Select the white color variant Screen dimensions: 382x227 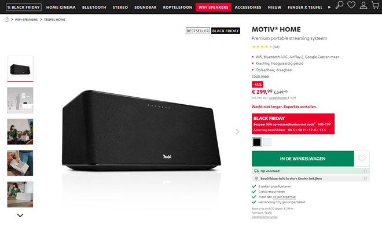click(x=267, y=142)
